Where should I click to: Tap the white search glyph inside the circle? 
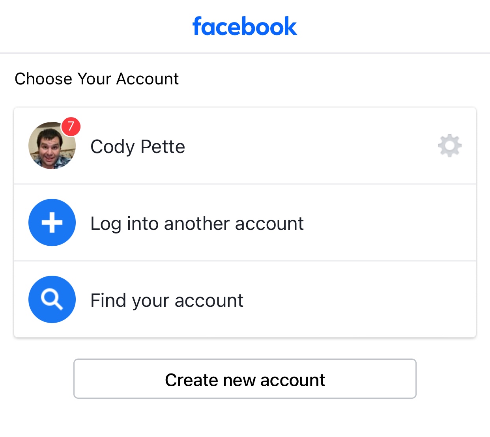(x=52, y=300)
